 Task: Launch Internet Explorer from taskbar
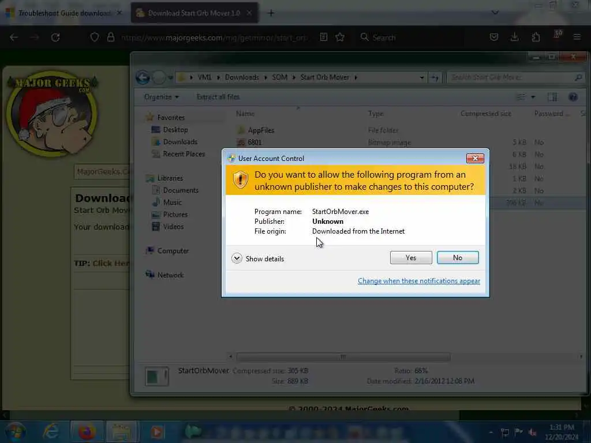pyautogui.click(x=51, y=431)
